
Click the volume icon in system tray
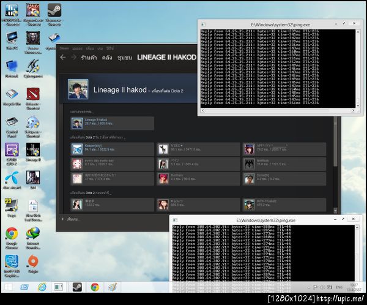323,287
